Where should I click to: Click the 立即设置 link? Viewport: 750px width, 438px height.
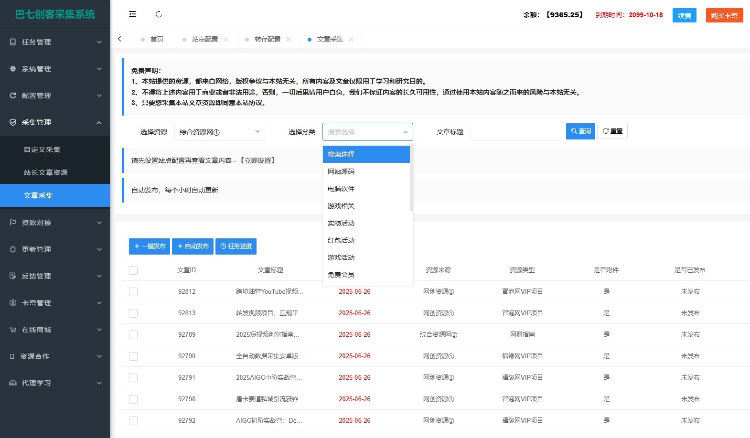pyautogui.click(x=257, y=160)
